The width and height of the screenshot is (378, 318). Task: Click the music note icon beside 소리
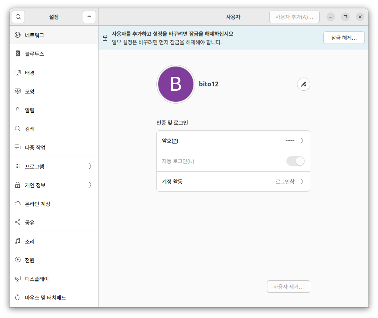18,241
